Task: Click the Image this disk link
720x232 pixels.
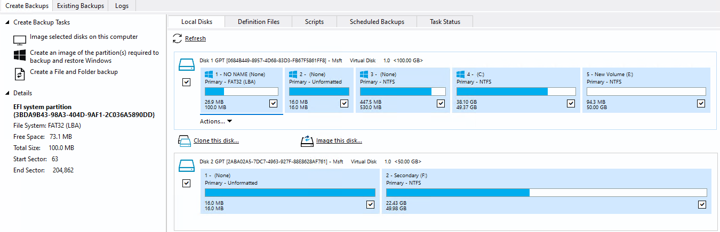Action: click(339, 141)
